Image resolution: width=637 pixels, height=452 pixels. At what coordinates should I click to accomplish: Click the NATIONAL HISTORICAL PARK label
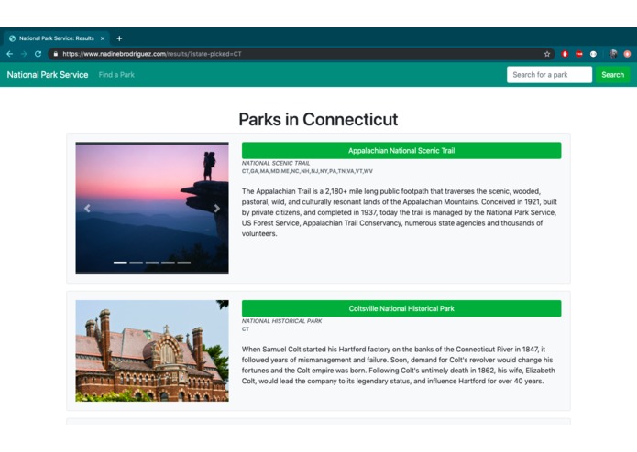coord(282,321)
